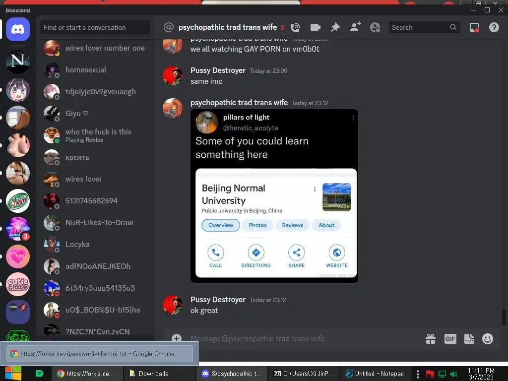Open Windows Start button
The image size is (508, 381).
13,374
